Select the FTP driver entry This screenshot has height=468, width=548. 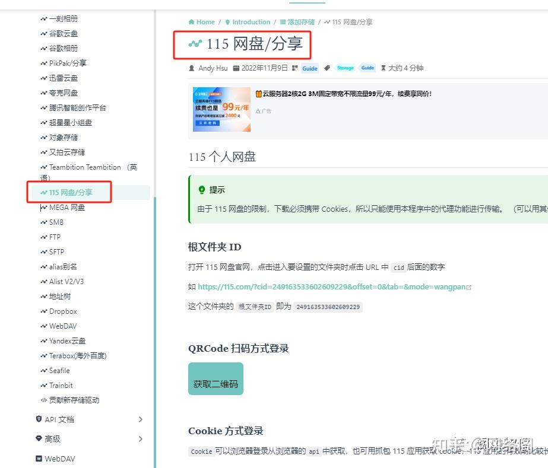[55, 237]
